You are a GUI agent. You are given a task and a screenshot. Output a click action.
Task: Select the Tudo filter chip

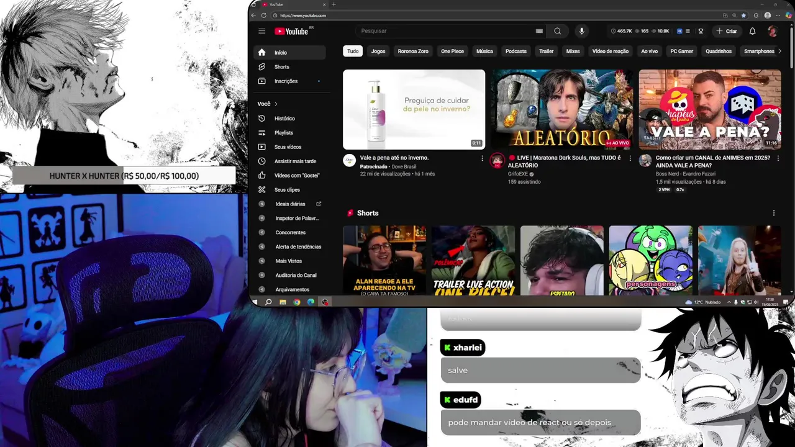pos(353,52)
